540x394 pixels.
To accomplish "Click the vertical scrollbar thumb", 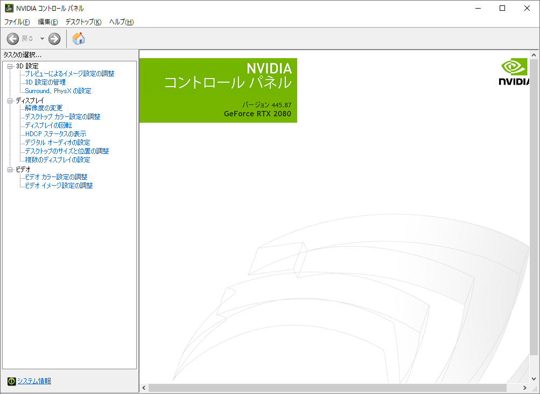I will coord(534,207).
